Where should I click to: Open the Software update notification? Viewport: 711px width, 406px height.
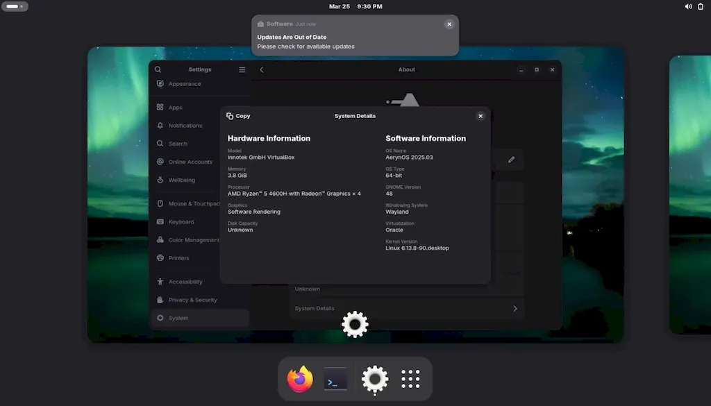click(355, 35)
